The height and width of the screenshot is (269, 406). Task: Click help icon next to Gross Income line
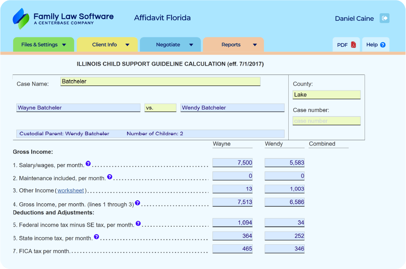pyautogui.click(x=138, y=203)
